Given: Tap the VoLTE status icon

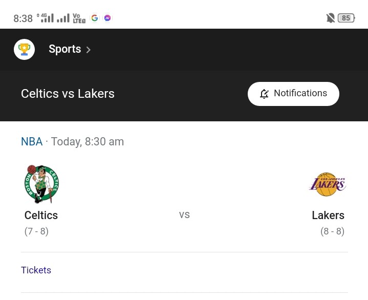Looking at the screenshot, I should [x=79, y=18].
